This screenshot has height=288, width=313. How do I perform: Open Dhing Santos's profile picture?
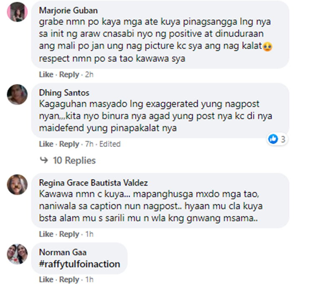pos(17,94)
